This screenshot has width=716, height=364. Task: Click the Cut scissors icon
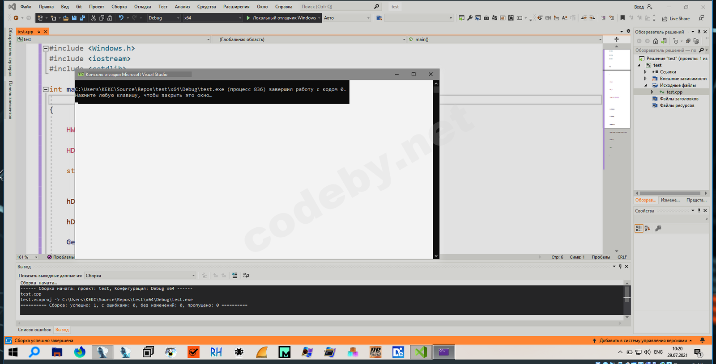coord(94,18)
